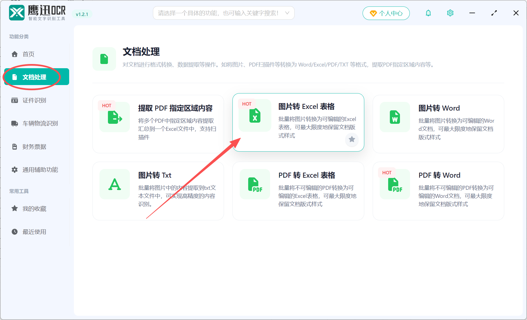Click the gear icon beside 通用辅助功能

coord(15,170)
